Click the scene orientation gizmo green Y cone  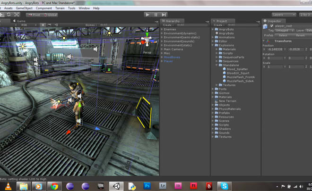point(147,34)
